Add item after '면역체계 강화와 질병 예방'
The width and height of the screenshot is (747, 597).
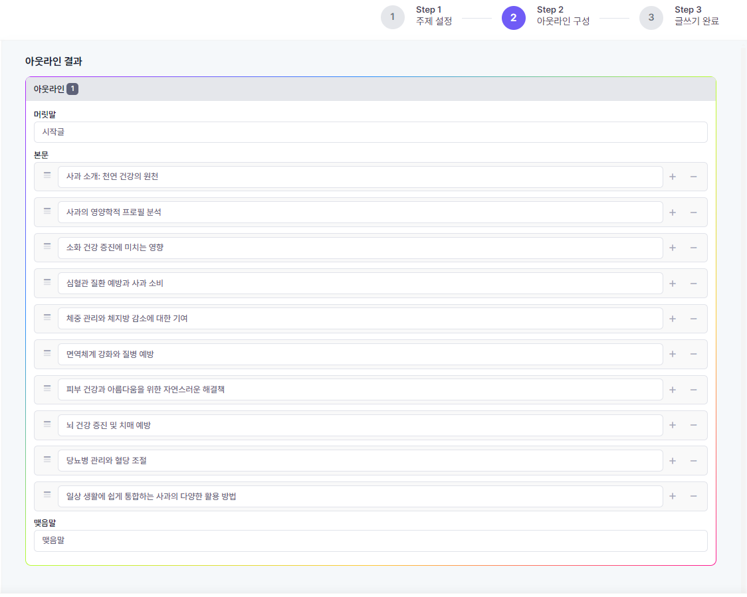click(672, 354)
